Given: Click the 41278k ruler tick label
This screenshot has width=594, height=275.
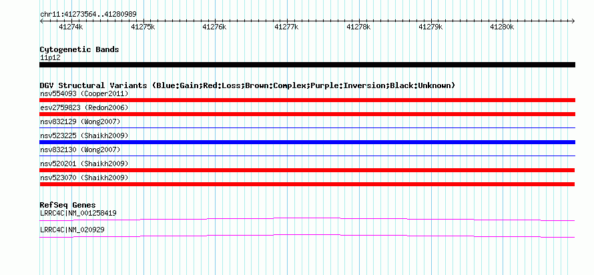Looking at the screenshot, I should (358, 27).
